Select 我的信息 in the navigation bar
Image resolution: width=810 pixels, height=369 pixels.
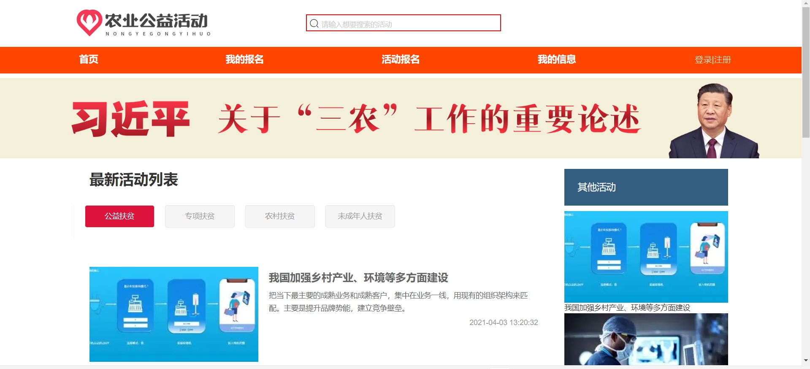click(x=556, y=60)
